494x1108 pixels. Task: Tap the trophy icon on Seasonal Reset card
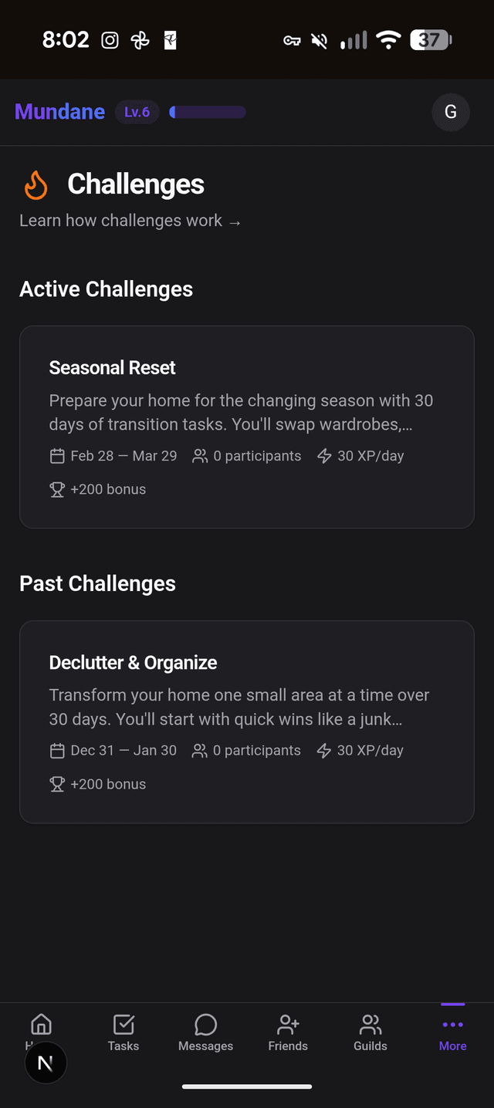click(56, 489)
